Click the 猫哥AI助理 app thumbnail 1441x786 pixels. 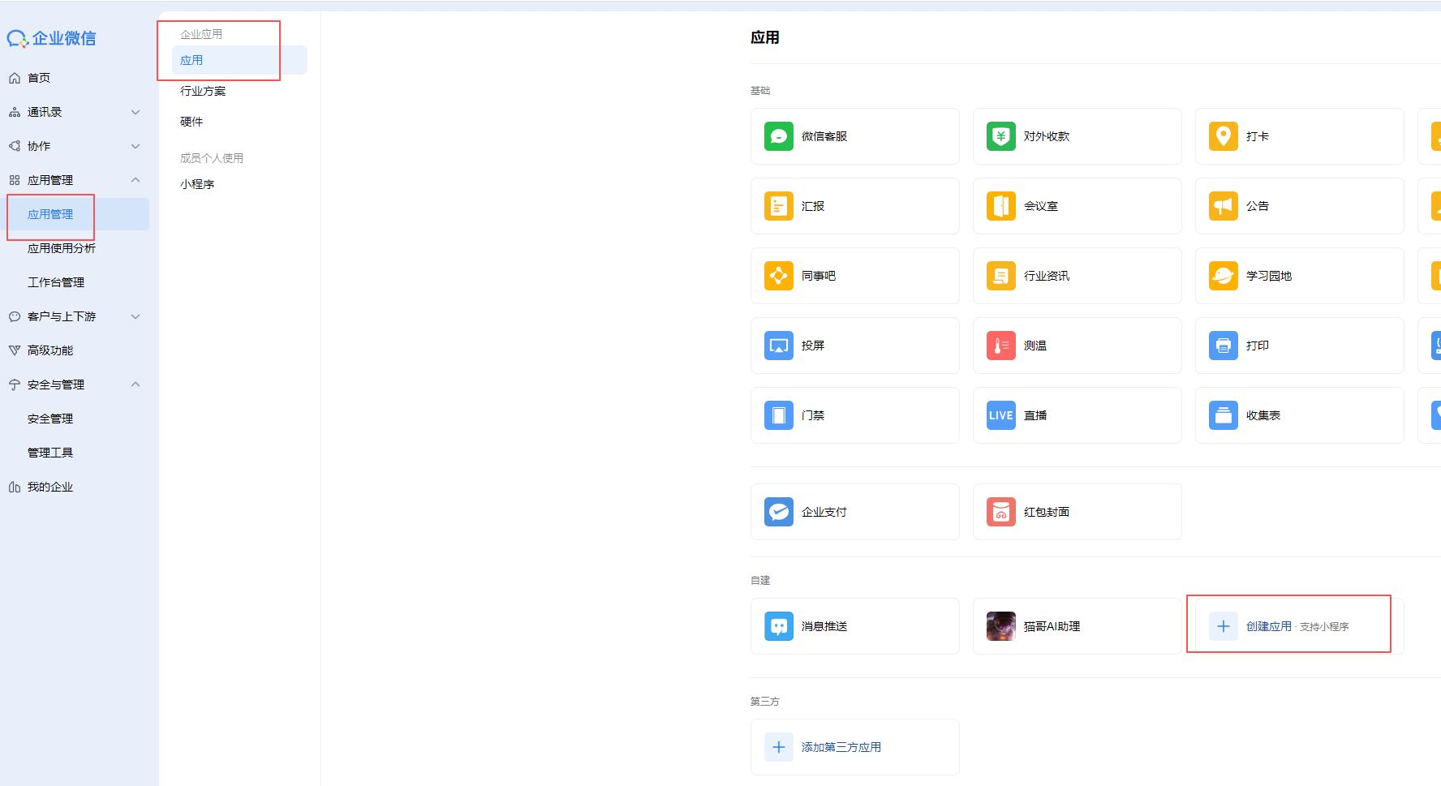pos(1000,626)
